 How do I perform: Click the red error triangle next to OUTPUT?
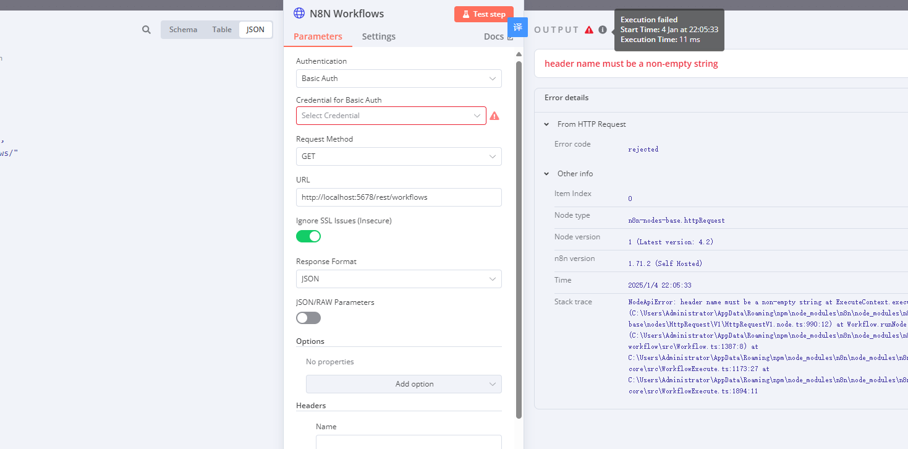[x=589, y=30]
